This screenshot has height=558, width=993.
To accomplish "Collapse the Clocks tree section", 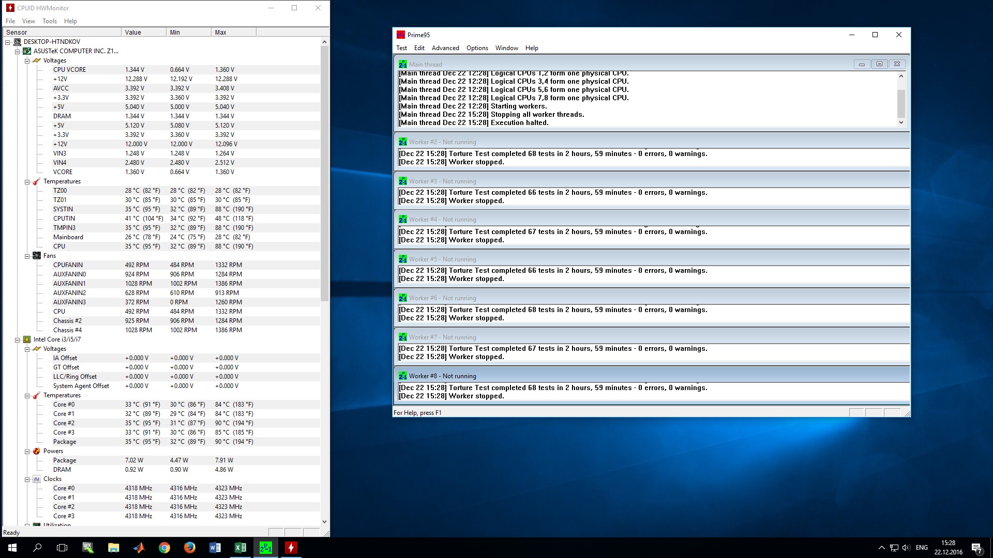I will [x=27, y=479].
